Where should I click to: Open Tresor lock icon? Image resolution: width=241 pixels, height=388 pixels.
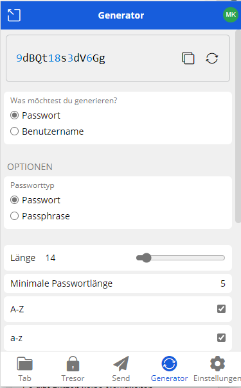click(x=73, y=364)
